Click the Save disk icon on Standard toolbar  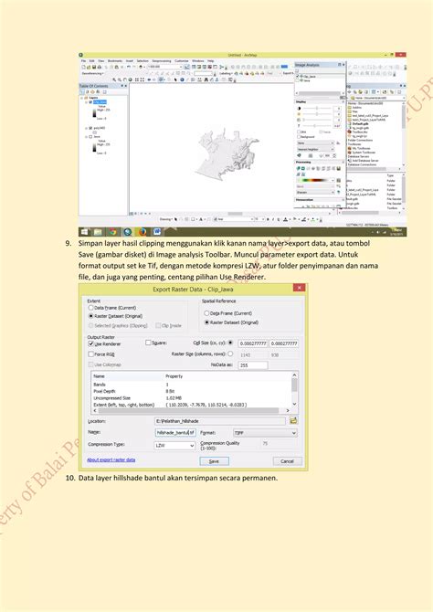click(94, 67)
